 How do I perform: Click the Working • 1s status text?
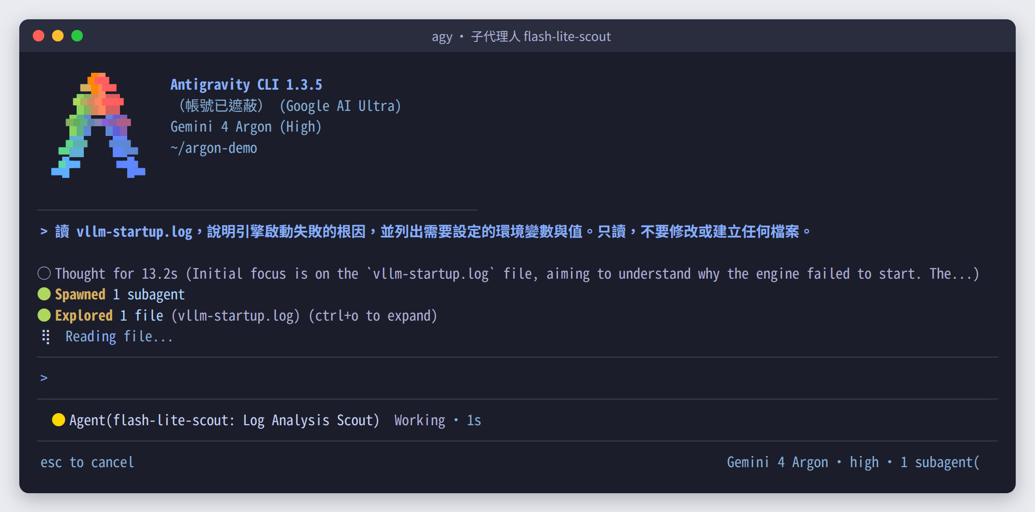pos(438,420)
